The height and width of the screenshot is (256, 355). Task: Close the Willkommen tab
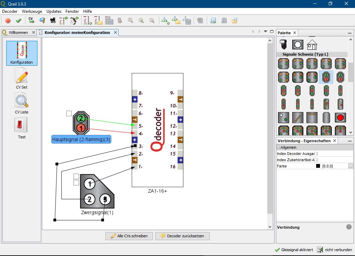point(34,33)
